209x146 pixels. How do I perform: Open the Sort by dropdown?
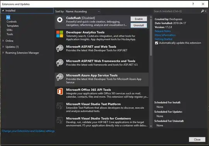pos(83,12)
